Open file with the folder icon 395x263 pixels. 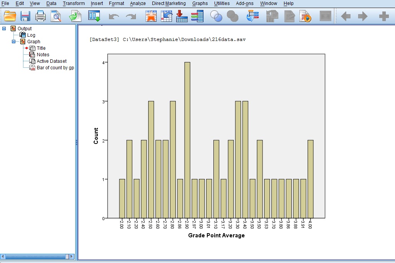click(x=10, y=16)
